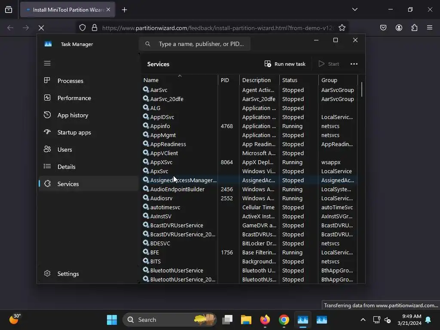
Task: Open Firefox tracking protection shield icon
Action: pos(82,28)
